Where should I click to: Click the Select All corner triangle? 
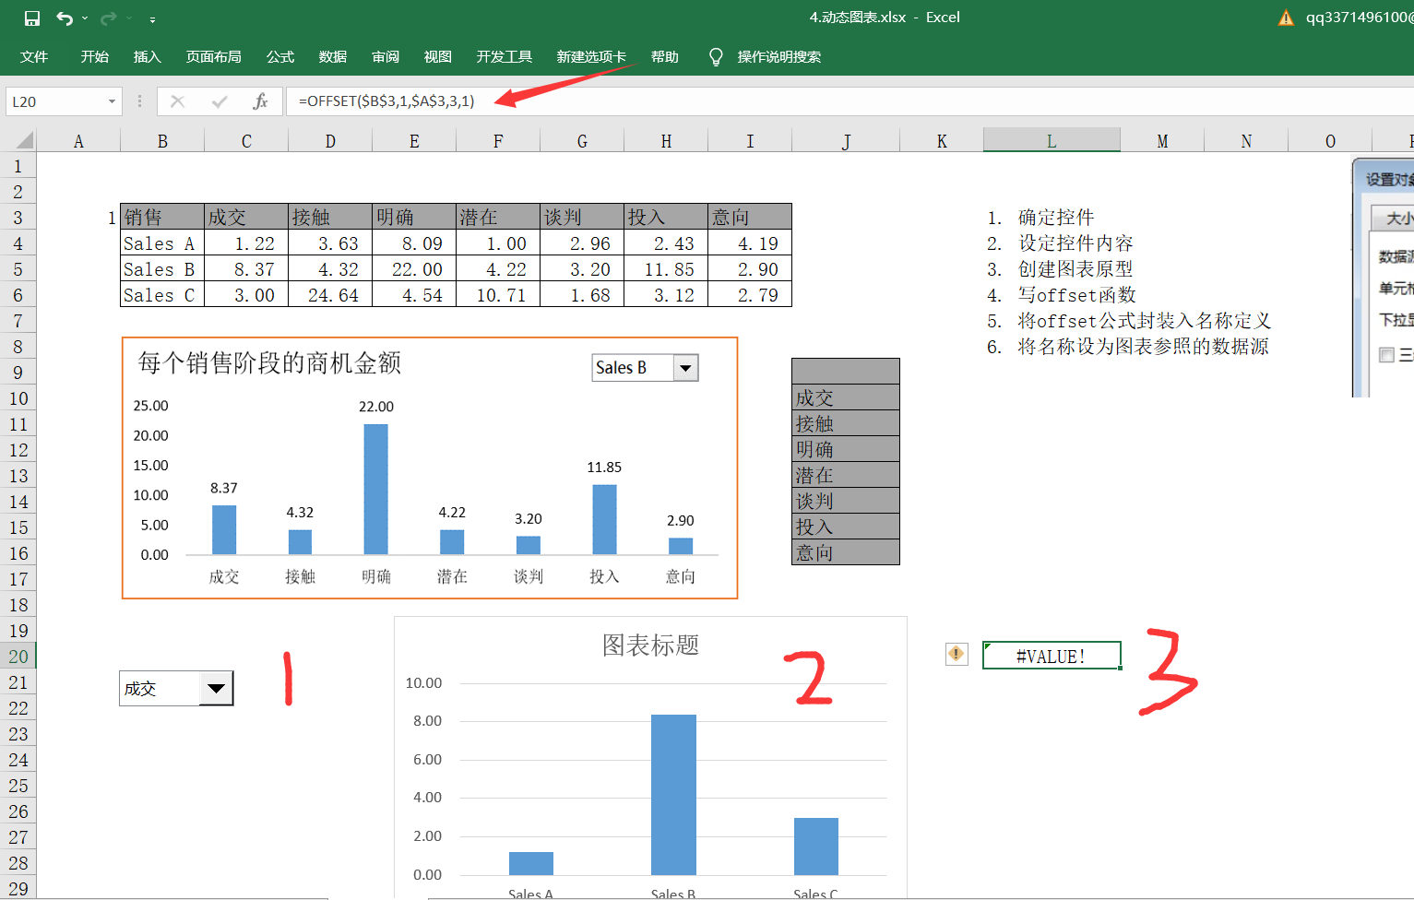coord(25,141)
